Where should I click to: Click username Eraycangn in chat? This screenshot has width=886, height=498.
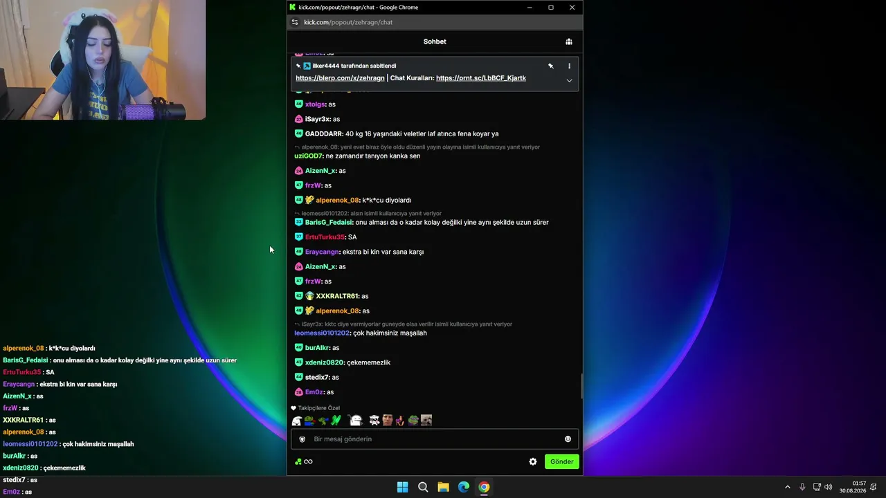(x=322, y=252)
